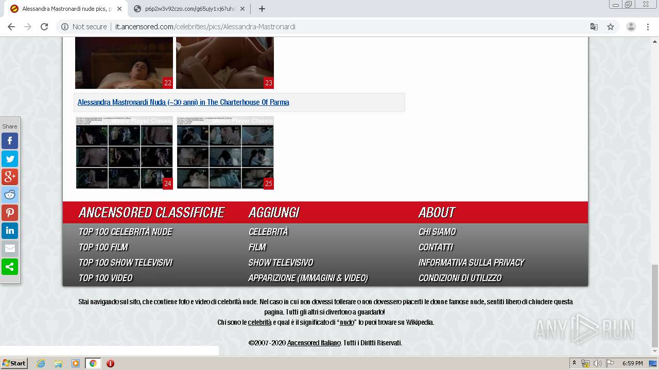Viewport: 659px width, 370px height.
Task: Open Informativa Sulla Privacy link
Action: (x=471, y=263)
